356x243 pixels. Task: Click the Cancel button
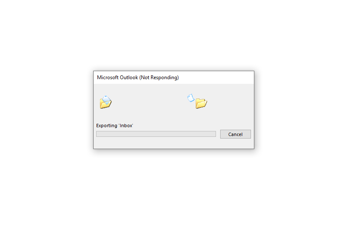coord(235,134)
